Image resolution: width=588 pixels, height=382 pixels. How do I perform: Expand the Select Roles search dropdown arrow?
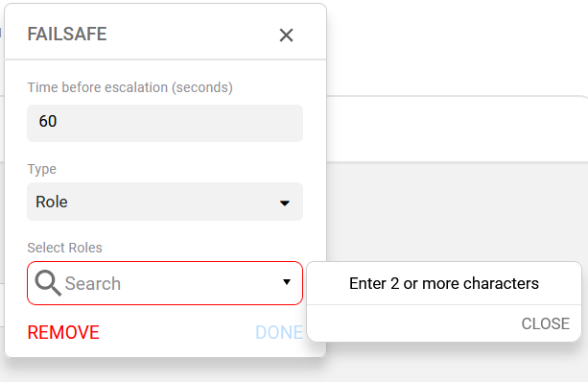[287, 282]
